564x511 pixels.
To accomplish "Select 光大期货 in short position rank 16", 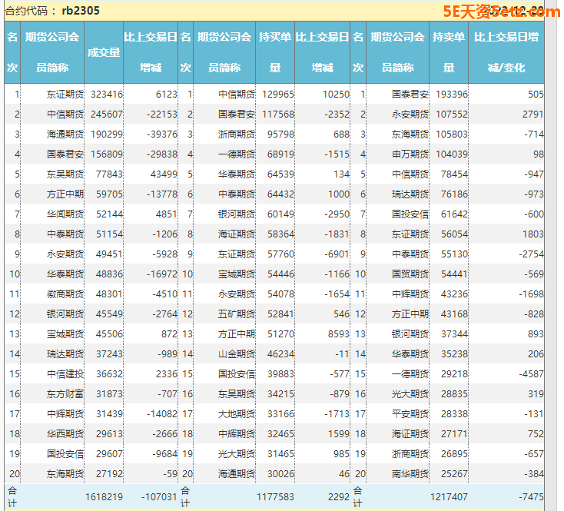I will [x=410, y=393].
